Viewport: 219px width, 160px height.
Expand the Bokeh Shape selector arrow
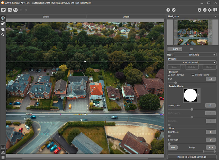[x=198, y=95]
